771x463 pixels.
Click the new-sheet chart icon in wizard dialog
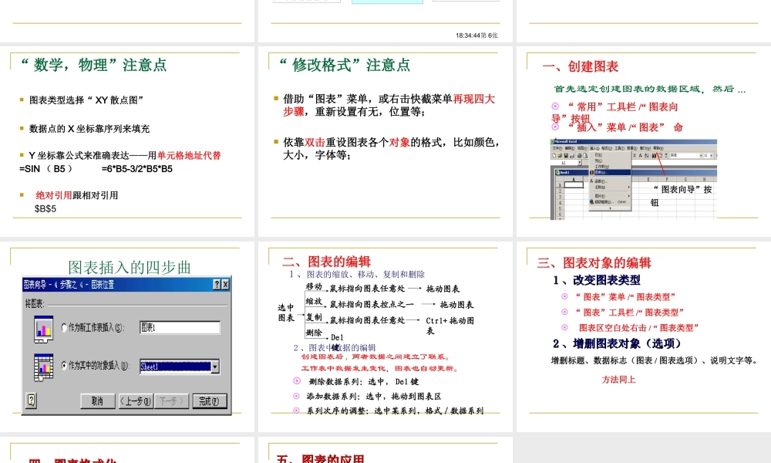click(x=44, y=330)
